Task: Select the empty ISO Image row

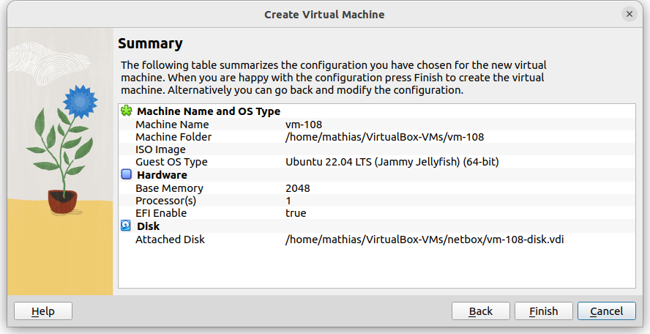Action: coord(160,149)
